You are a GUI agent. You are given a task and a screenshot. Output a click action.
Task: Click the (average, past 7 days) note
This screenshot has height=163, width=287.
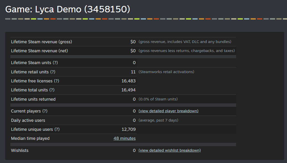[158, 120]
